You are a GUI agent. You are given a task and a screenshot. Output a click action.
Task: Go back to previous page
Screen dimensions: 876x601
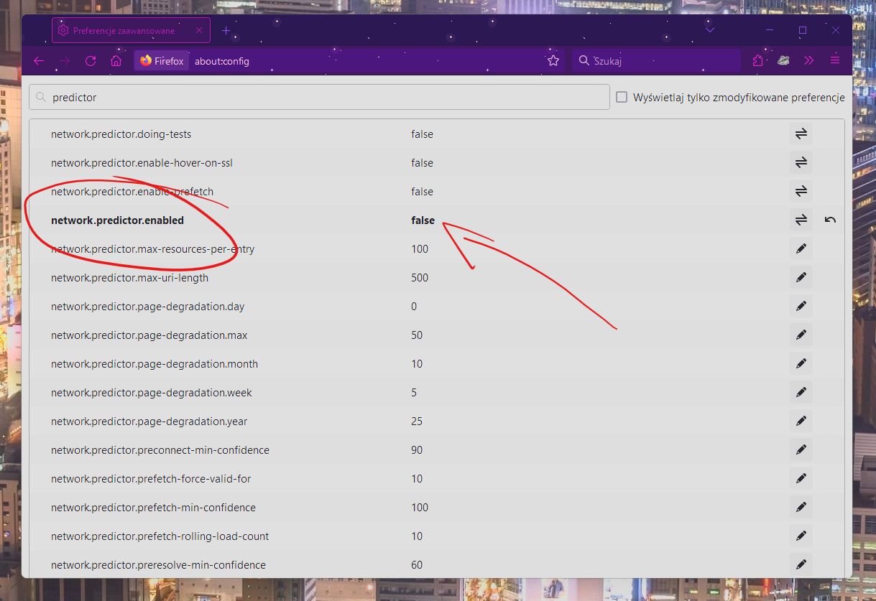(x=39, y=61)
